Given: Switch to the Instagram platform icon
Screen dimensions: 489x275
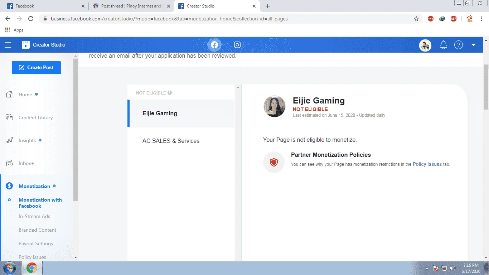Looking at the screenshot, I should coord(237,45).
